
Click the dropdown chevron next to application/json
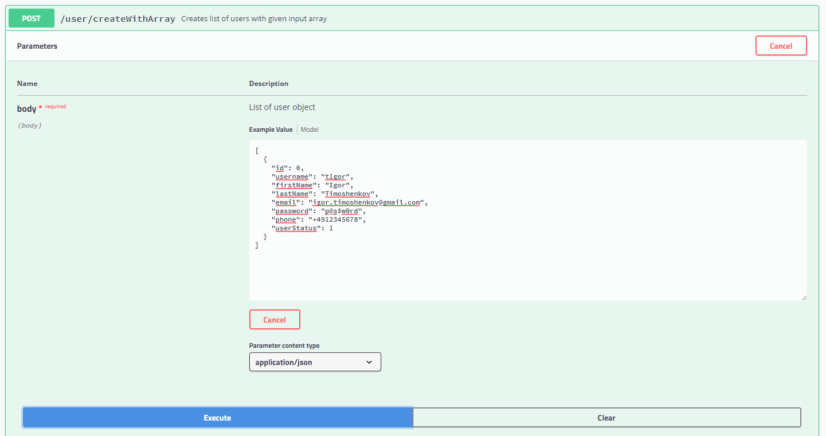point(369,362)
